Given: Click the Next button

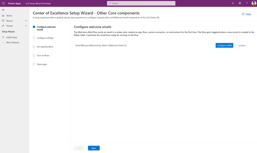Looking at the screenshot, I should click(94, 148).
